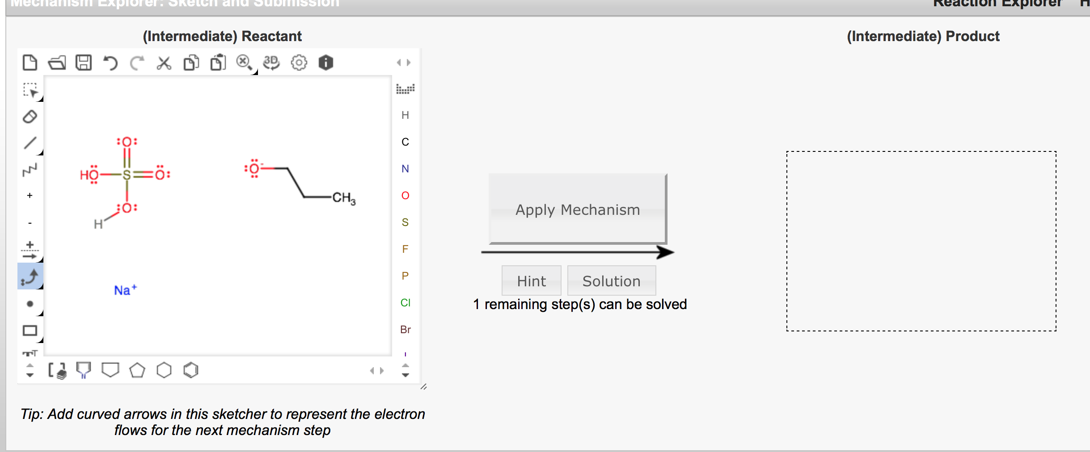This screenshot has width=1090, height=452.
Task: Select the decrease charge tool
Action: click(x=30, y=222)
